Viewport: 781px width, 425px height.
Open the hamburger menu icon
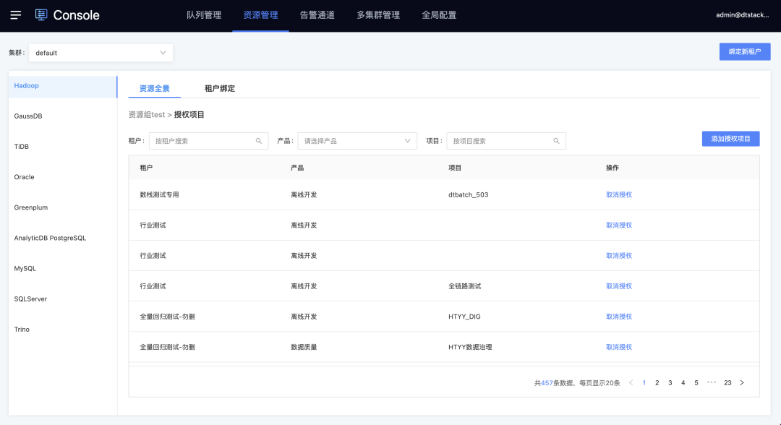pyautogui.click(x=15, y=15)
